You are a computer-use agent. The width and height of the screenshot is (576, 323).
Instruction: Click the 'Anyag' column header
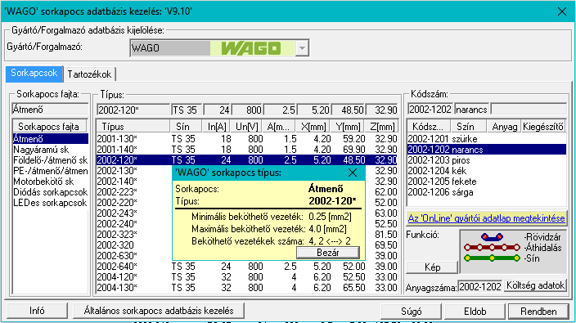tap(504, 126)
